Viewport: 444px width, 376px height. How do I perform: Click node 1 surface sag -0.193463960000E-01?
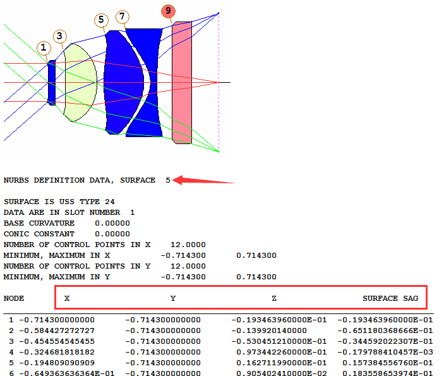click(x=385, y=320)
